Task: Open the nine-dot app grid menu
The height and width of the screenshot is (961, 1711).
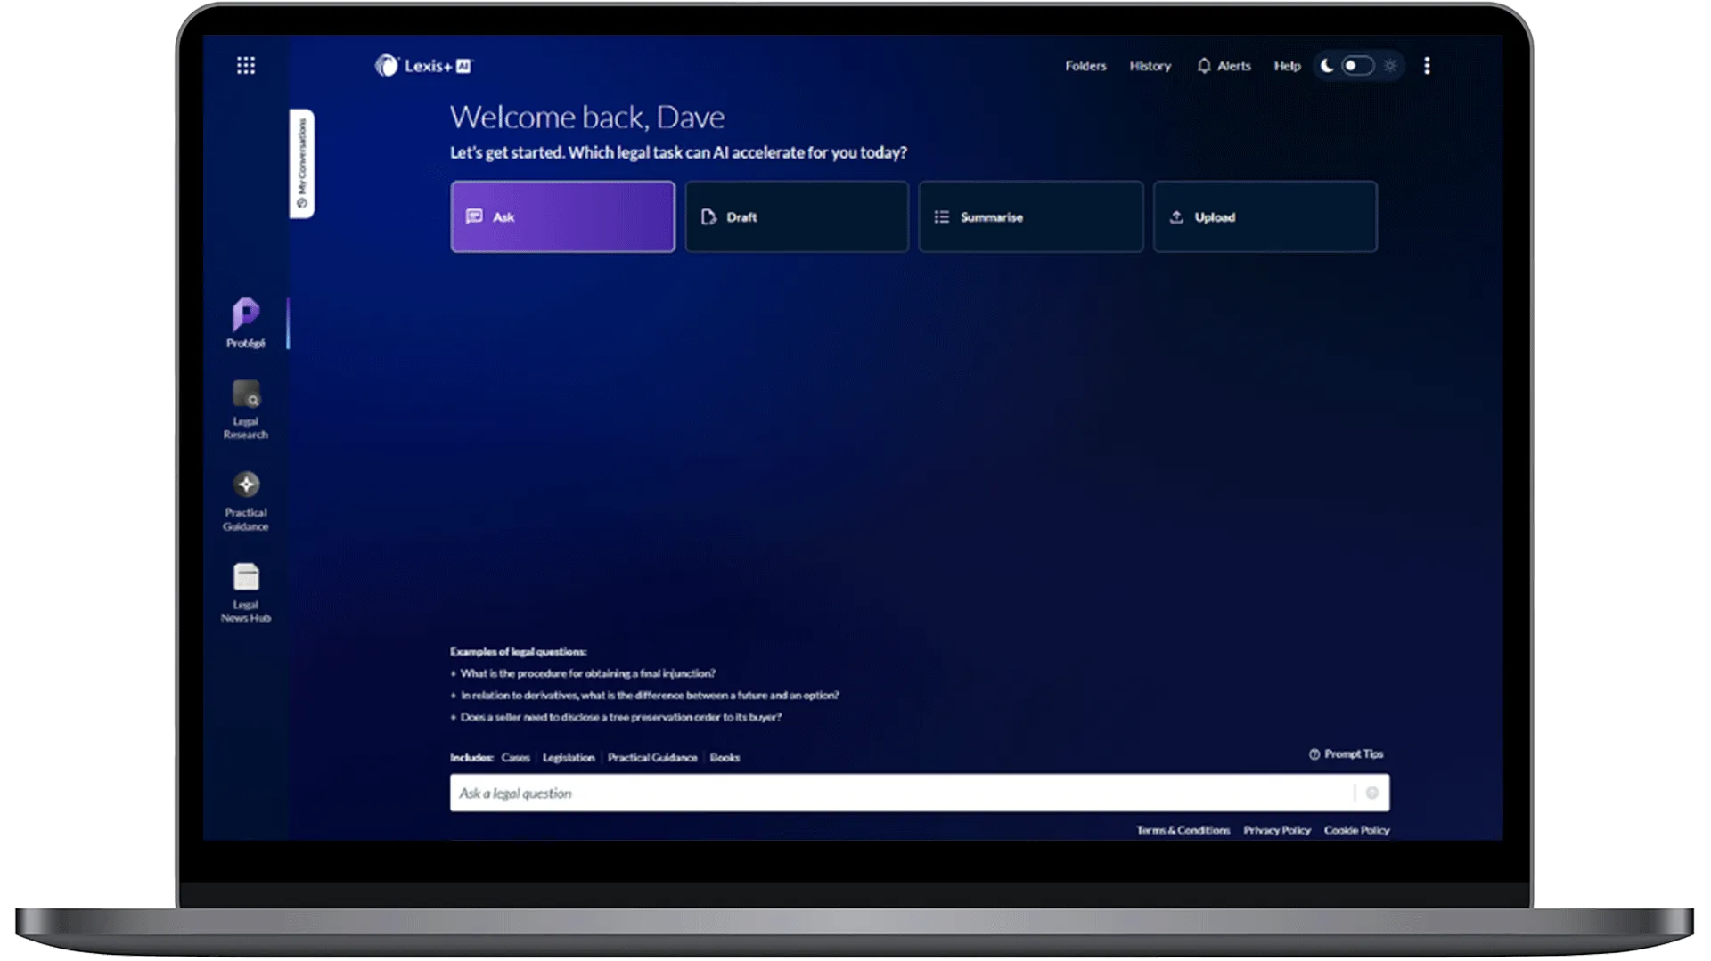Action: (246, 65)
